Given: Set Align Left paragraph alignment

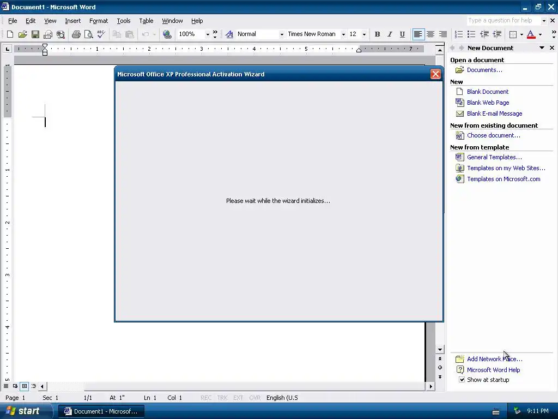Looking at the screenshot, I should click(418, 34).
